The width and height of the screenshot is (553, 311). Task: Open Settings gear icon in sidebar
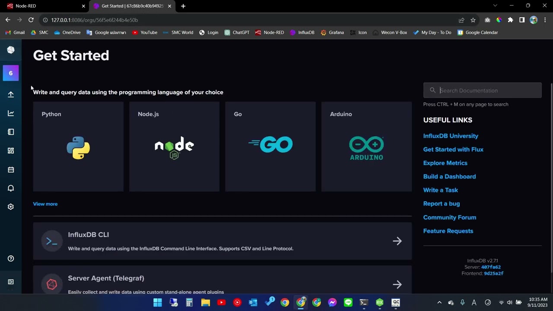[11, 206]
